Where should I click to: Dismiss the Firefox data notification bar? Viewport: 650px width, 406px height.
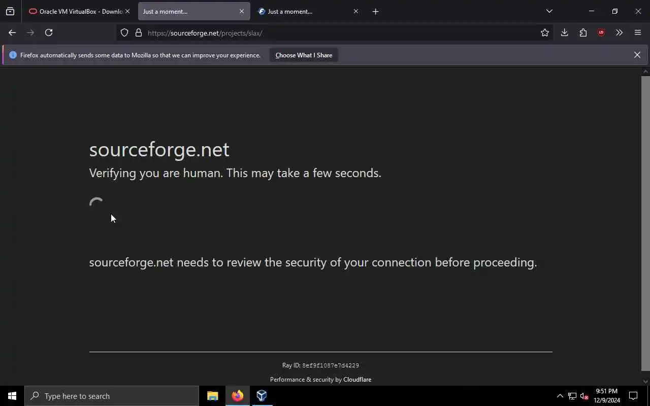pos(637,55)
